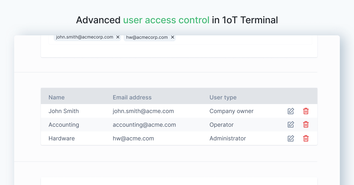Edit the Hardware administrator entry

click(x=291, y=138)
